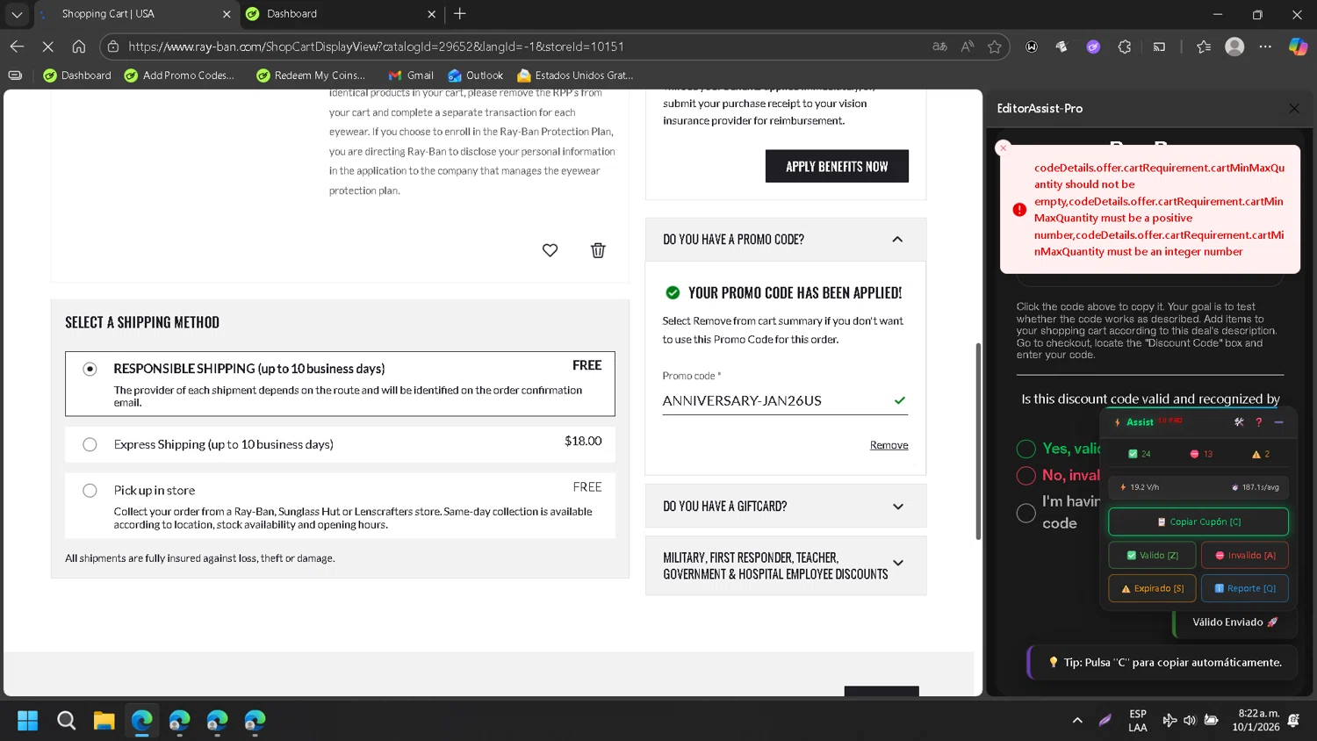Click the browser address bar URL
This screenshot has height=741, width=1317.
click(x=376, y=47)
